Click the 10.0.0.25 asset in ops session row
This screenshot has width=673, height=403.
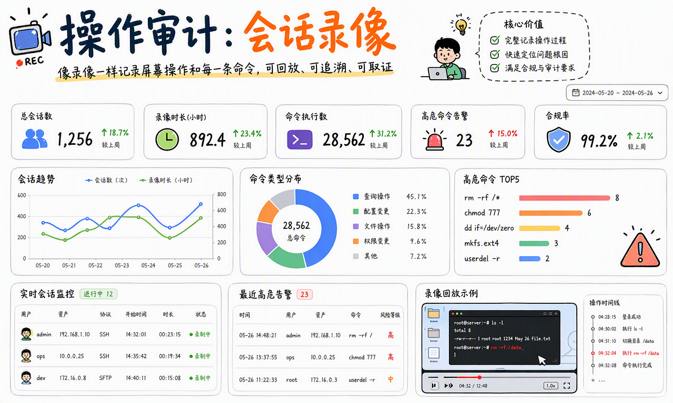tap(72, 356)
